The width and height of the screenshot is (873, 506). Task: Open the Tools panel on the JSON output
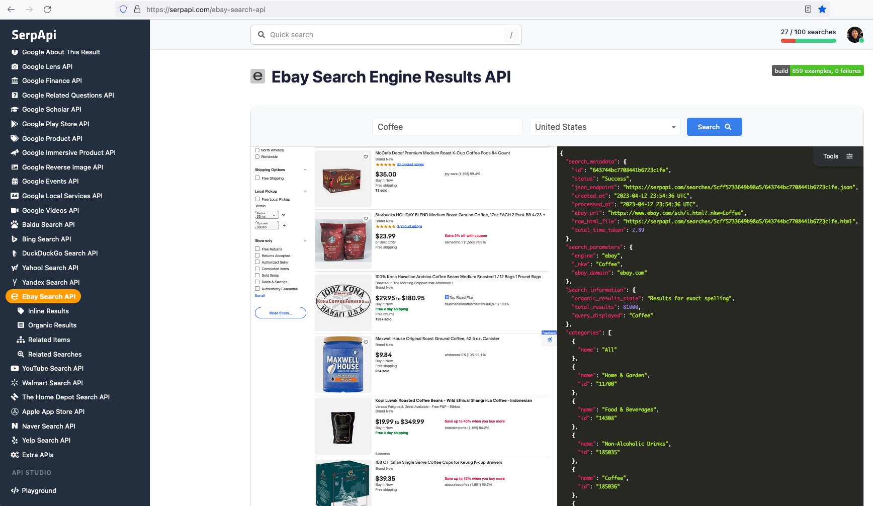click(837, 156)
